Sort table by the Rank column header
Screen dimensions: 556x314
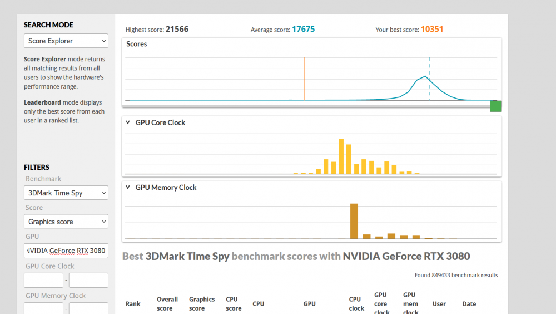tap(133, 303)
